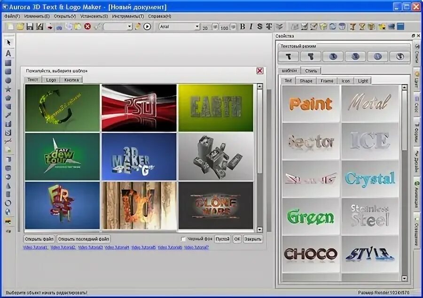Viewport: 423px width, 298px height.
Task: Select the star shape tool
Action: 8,89
